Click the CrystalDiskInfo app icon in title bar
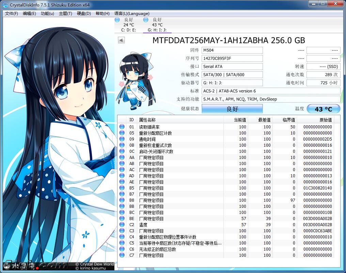The image size is (346, 273). click(x=5, y=5)
